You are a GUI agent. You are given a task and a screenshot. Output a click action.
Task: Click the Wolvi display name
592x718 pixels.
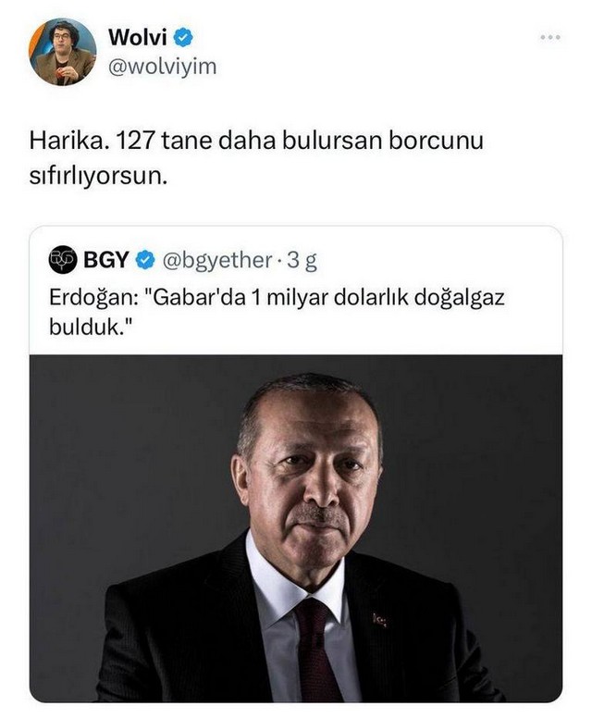[137, 38]
